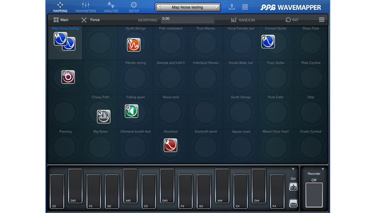
Task: Click the Big Noise map cell
Action: click(100, 146)
